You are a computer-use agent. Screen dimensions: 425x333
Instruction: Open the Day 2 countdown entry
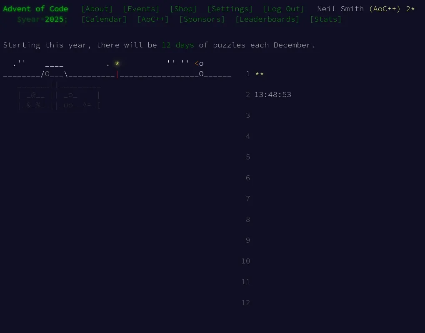(248, 94)
